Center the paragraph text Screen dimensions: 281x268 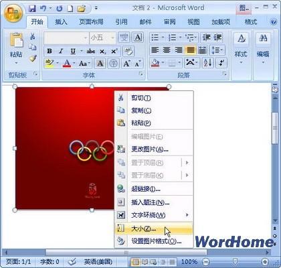click(167, 50)
